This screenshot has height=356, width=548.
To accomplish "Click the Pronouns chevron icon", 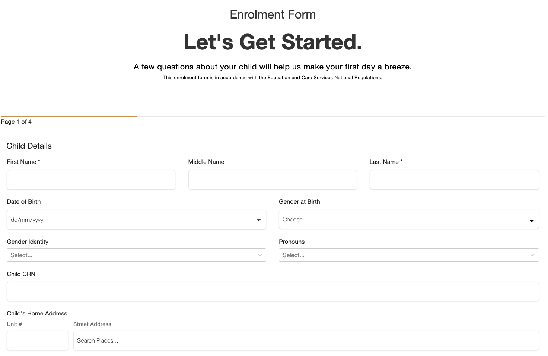I will [532, 255].
